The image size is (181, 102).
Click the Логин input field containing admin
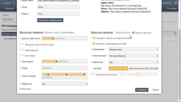point(59,7)
